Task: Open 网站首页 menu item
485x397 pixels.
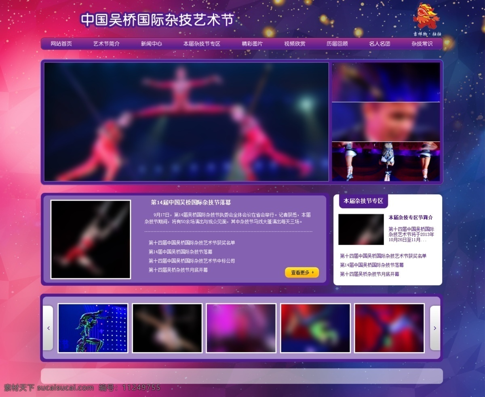Action: [61, 44]
